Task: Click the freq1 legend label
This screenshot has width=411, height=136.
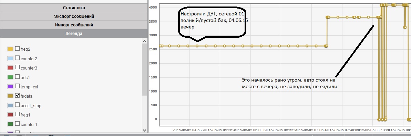Action: pos(25,115)
